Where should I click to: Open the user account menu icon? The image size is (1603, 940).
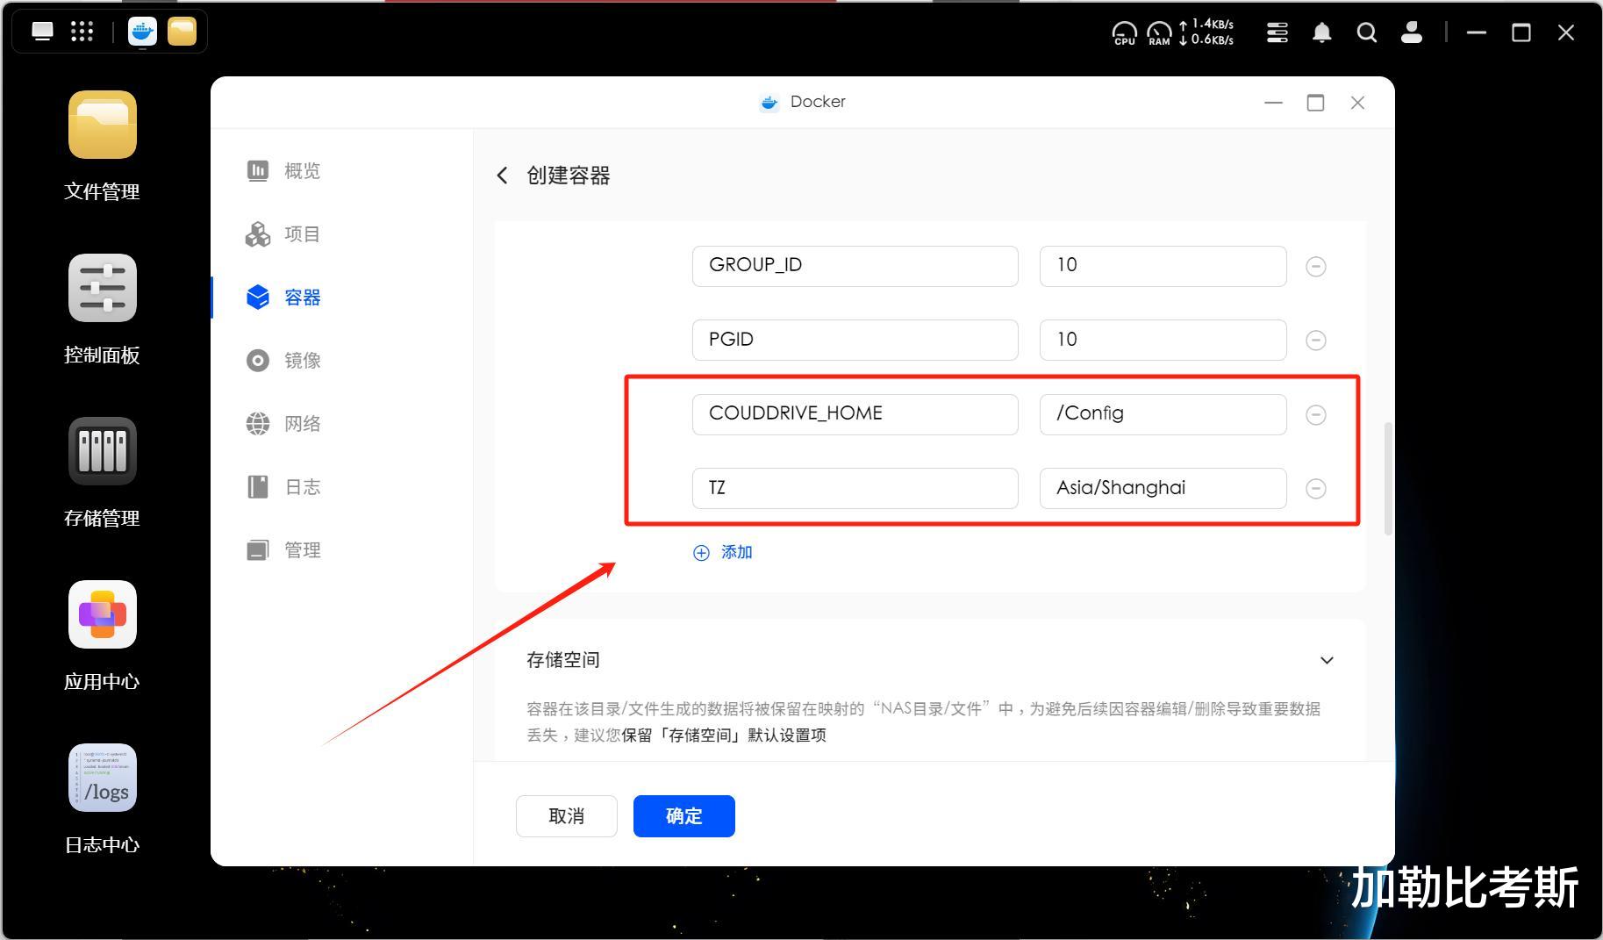[x=1411, y=32]
